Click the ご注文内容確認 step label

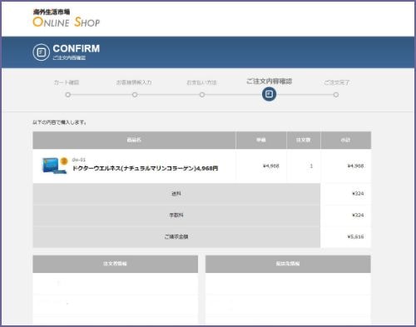(270, 82)
